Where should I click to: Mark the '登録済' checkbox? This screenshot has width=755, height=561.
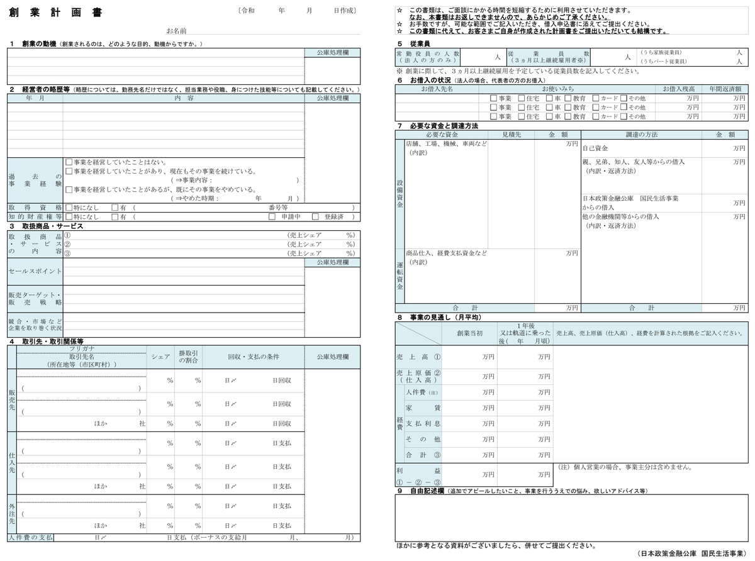pos(315,216)
